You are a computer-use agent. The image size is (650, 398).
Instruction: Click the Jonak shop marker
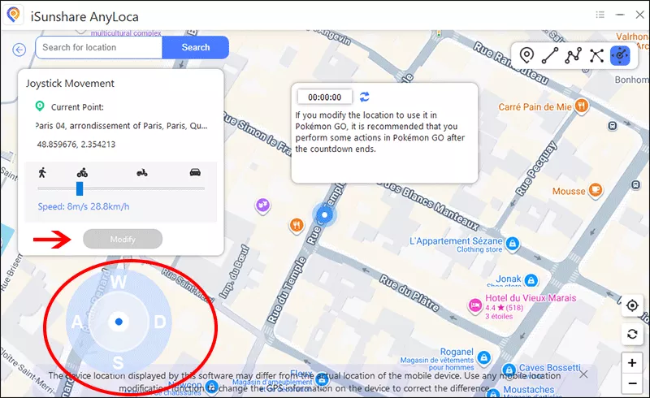[531, 281]
